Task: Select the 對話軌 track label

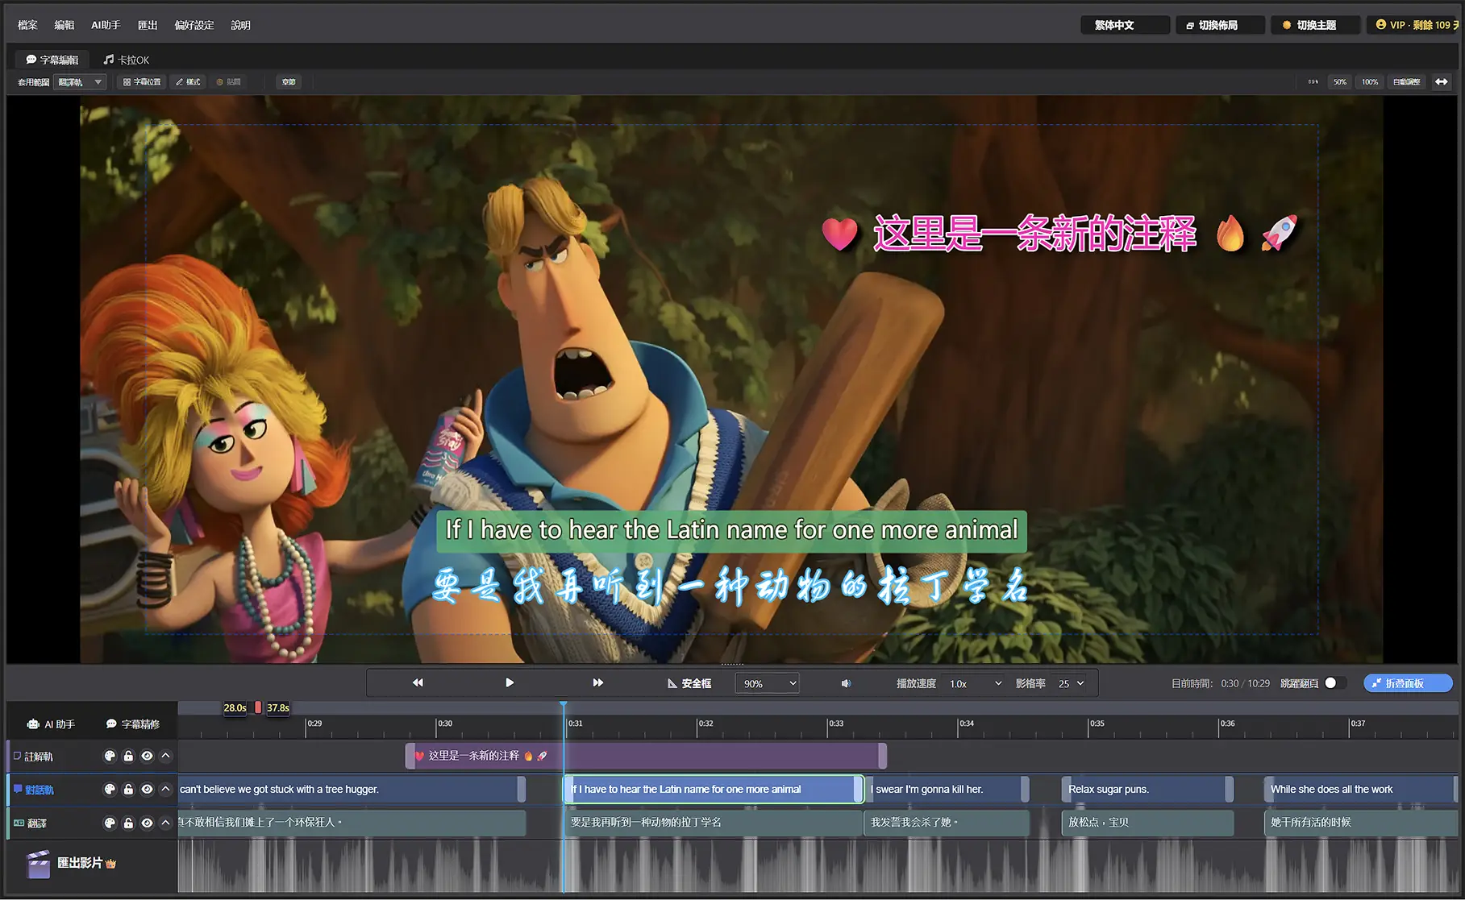Action: [x=39, y=790]
